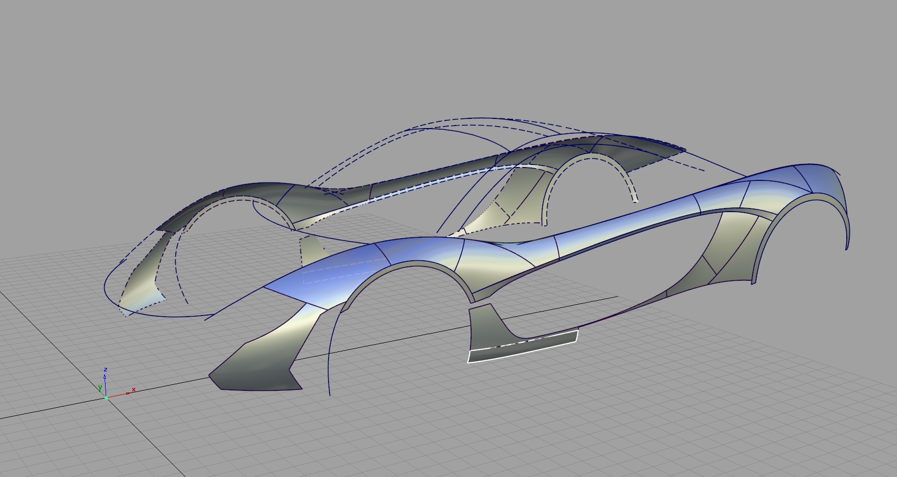Click the Z axis label
This screenshot has width=897, height=477.
(x=106, y=369)
